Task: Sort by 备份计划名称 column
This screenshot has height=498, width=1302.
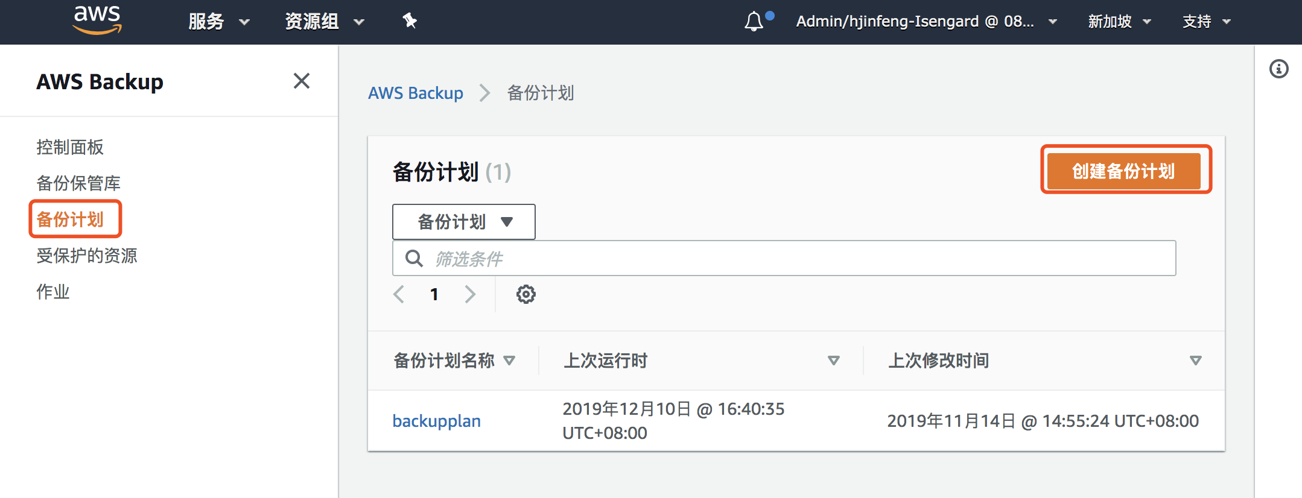Action: (x=454, y=361)
